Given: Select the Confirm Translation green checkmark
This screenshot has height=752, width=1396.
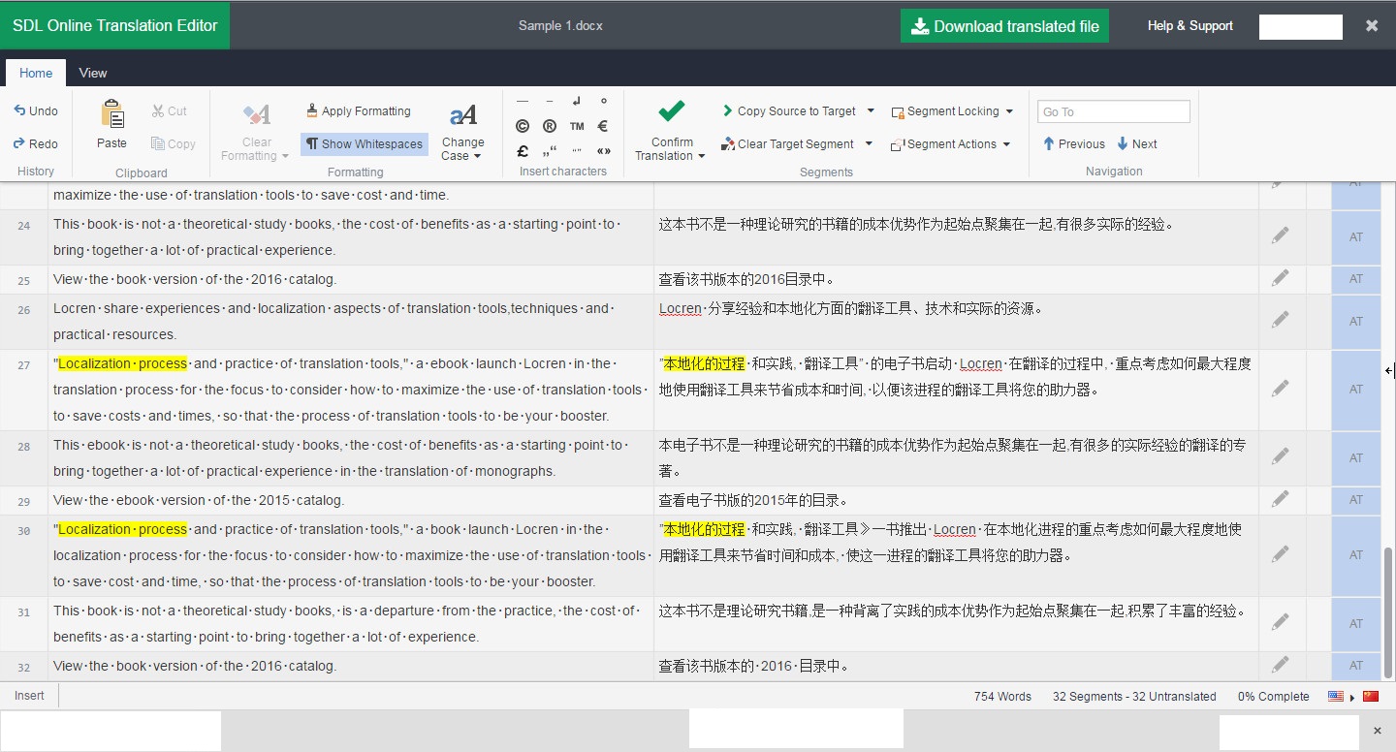Looking at the screenshot, I should click(x=669, y=110).
